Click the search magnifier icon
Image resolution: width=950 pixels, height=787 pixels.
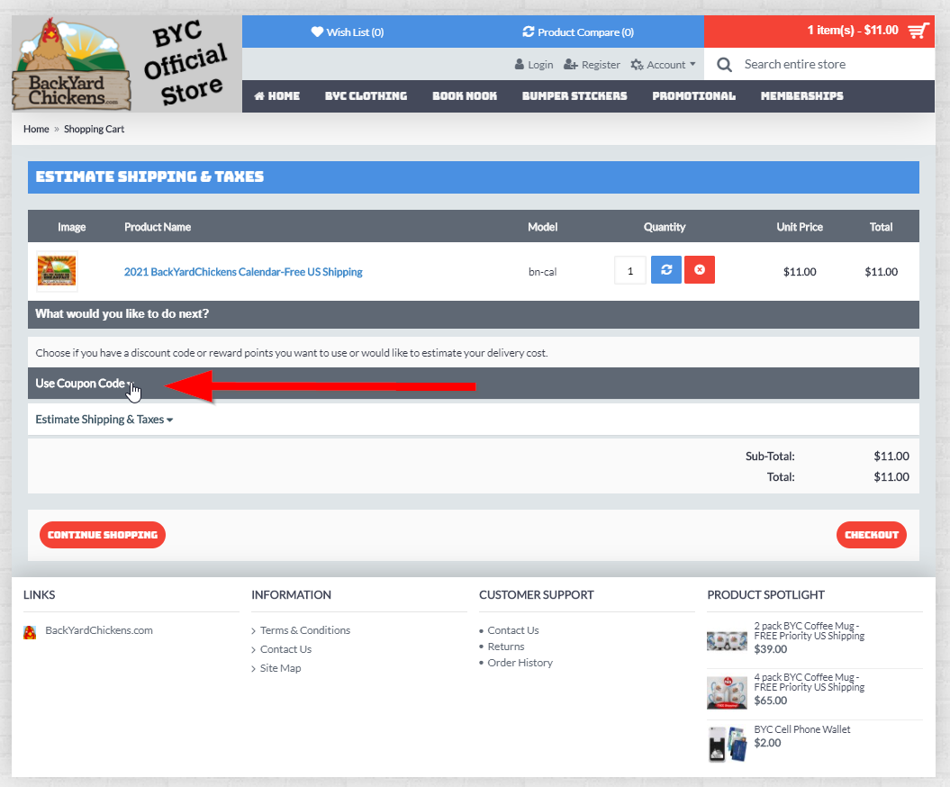[724, 64]
